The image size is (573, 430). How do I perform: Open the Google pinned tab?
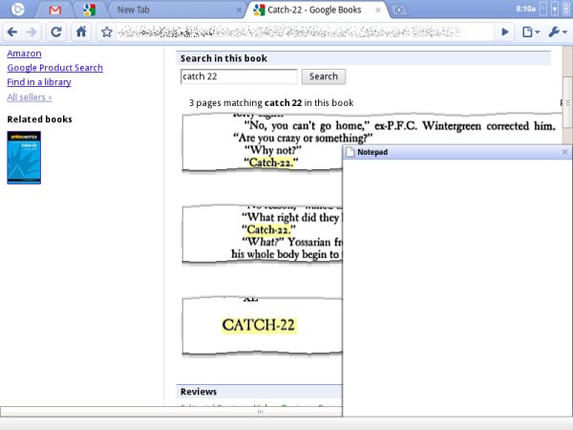click(x=90, y=11)
